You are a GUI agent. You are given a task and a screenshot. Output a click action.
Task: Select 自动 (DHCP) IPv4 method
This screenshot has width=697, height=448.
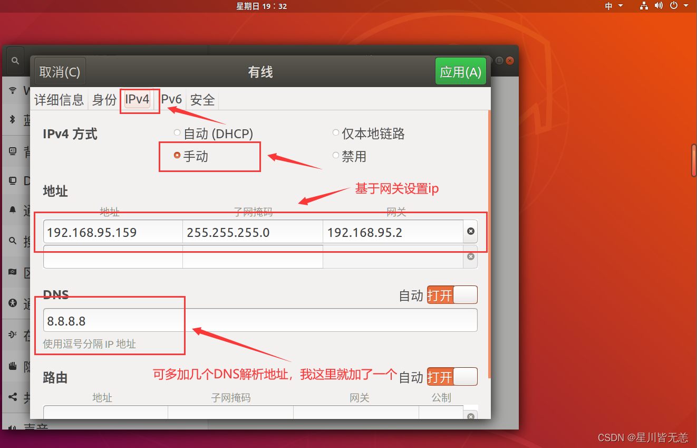214,134
